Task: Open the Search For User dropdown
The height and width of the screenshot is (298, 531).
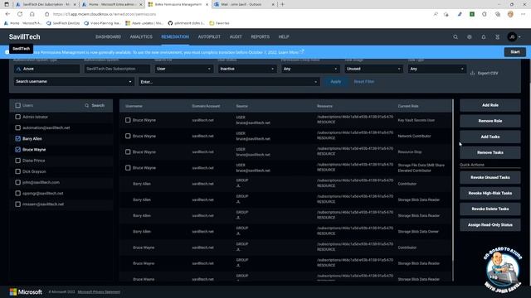Action: tap(183, 69)
